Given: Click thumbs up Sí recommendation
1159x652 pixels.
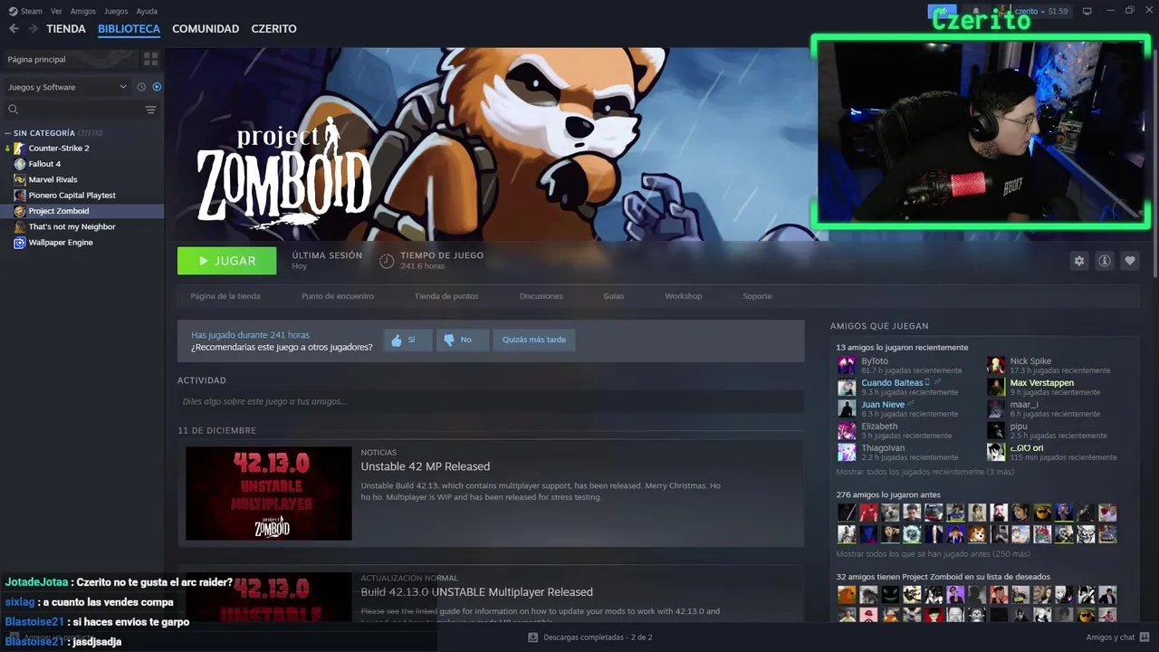Looking at the screenshot, I should tap(407, 340).
